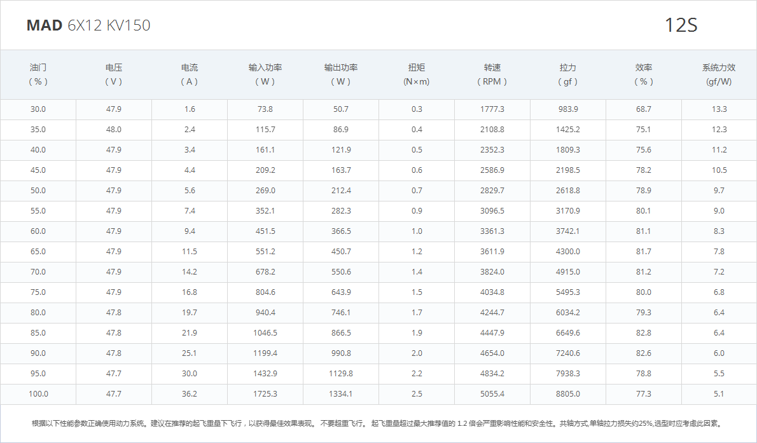Image resolution: width=757 pixels, height=443 pixels.
Task: Click thrust value "4915.0"
Action: (567, 271)
